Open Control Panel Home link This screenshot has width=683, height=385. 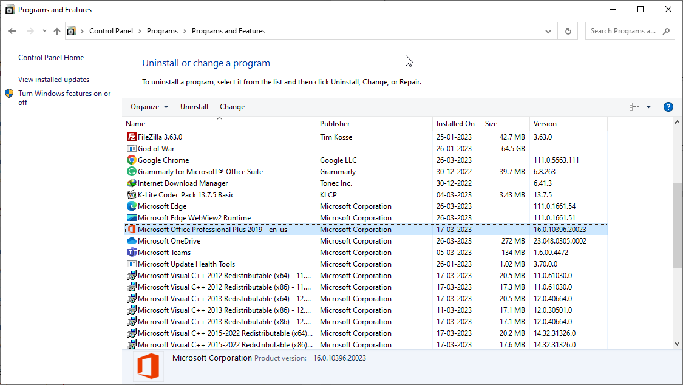(x=51, y=58)
